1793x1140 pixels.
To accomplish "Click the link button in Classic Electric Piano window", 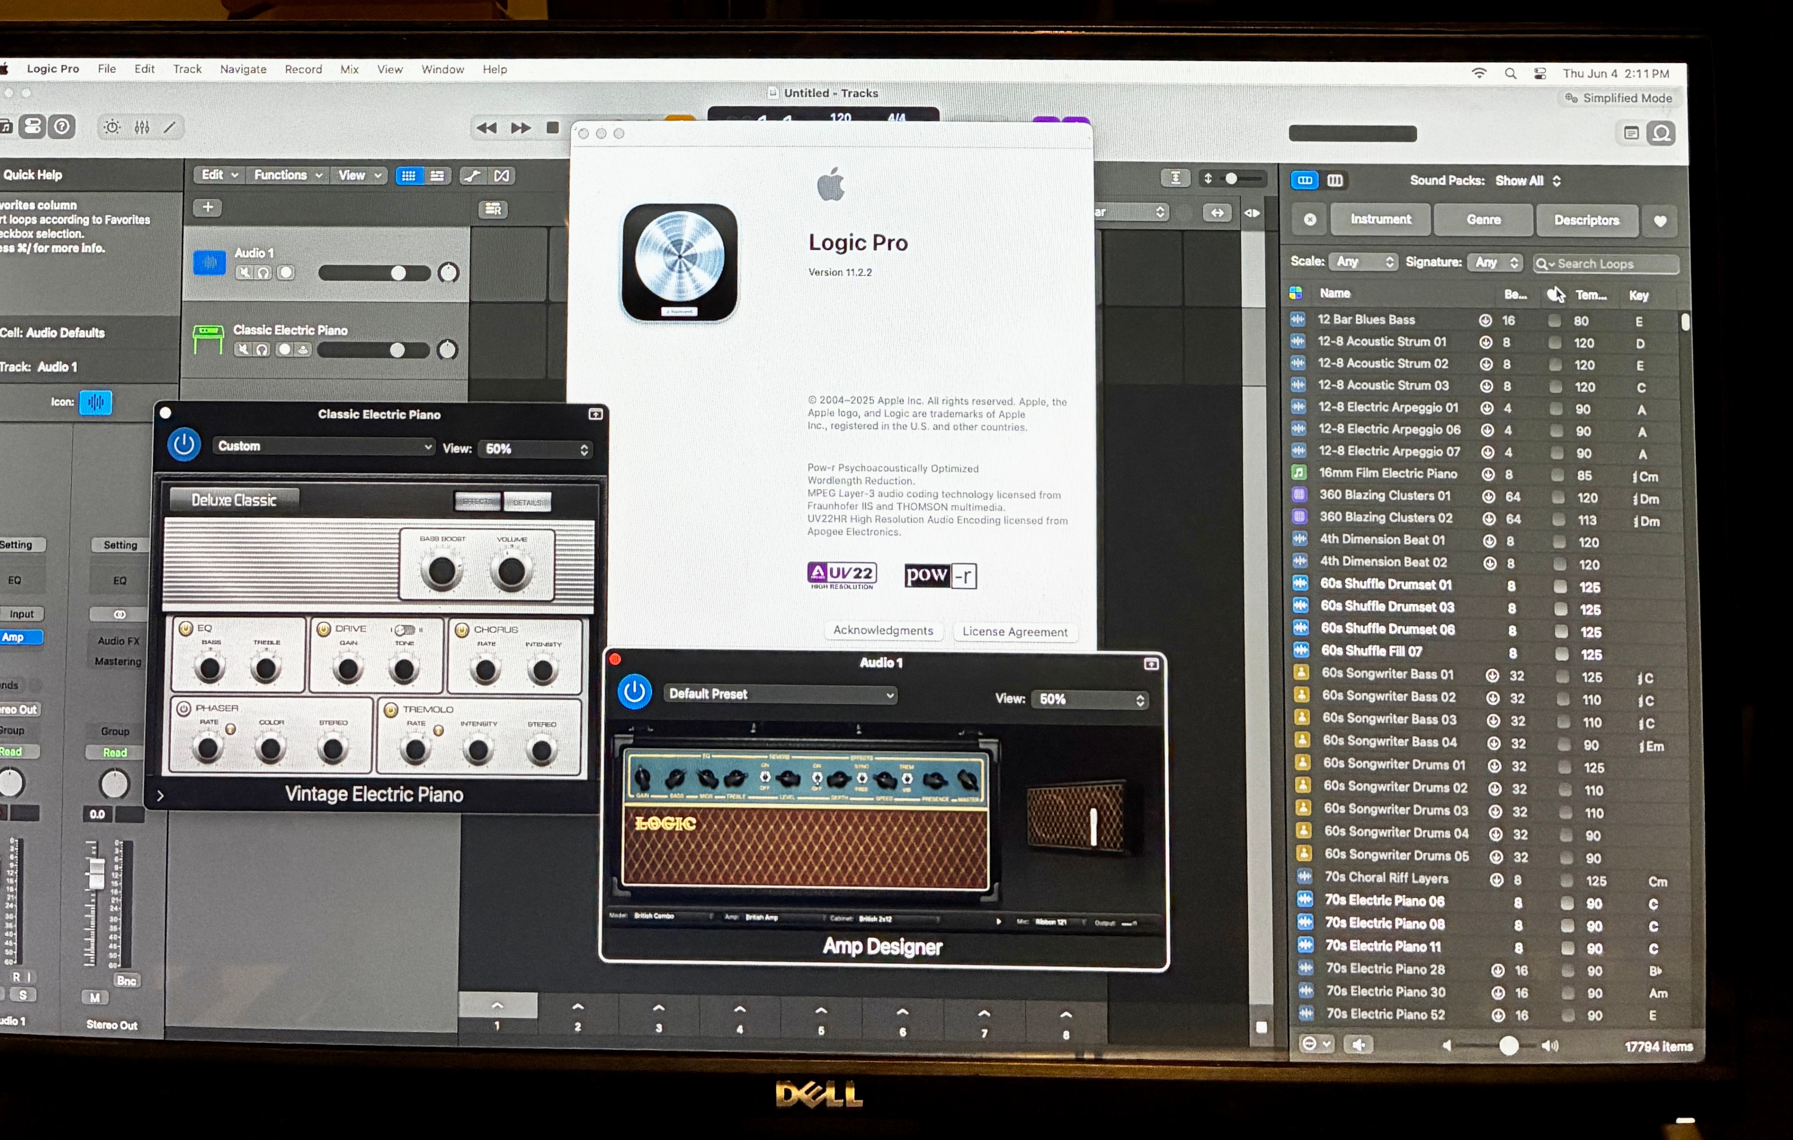I will coord(595,414).
